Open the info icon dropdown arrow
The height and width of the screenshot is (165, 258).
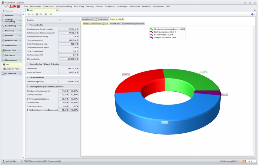(254, 14)
